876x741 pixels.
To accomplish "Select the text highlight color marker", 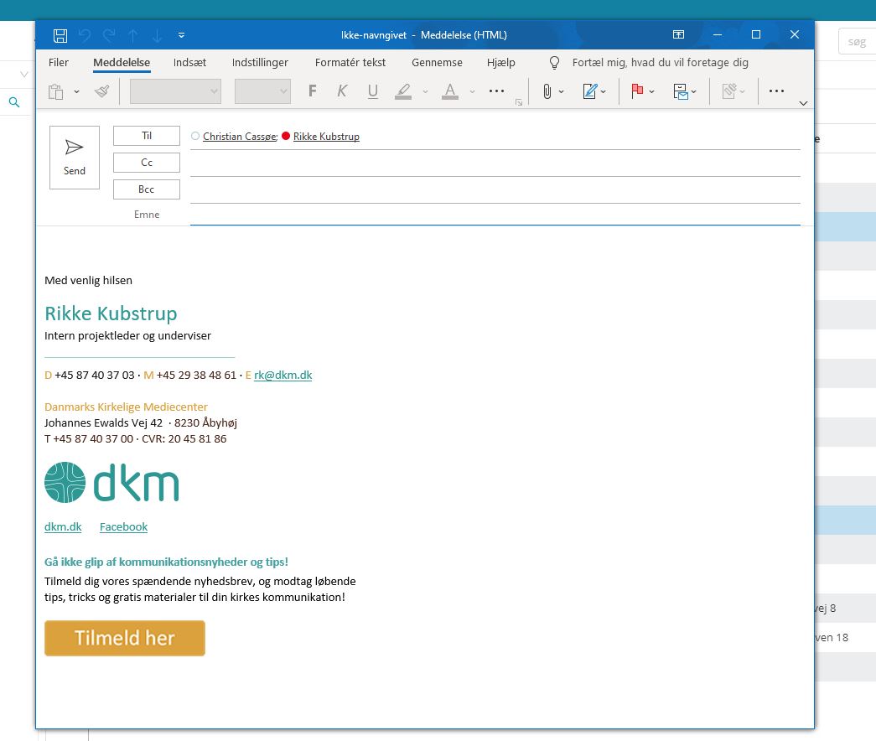I will (403, 91).
